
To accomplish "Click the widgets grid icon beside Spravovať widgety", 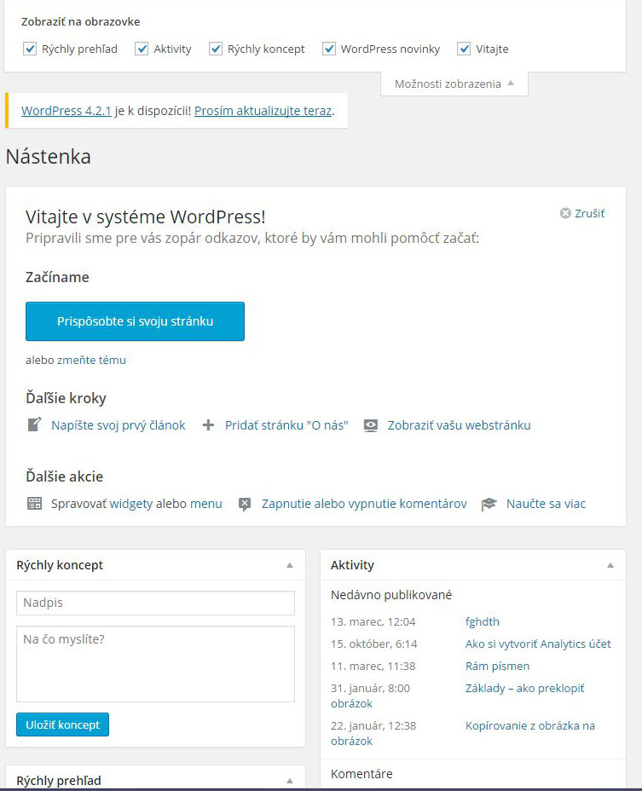I will (x=34, y=504).
